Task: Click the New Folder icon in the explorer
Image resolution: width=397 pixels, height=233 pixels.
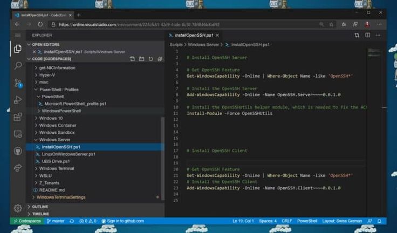Action: pos(141,59)
